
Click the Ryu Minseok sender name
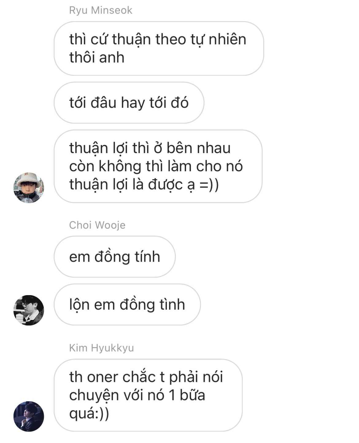click(x=101, y=10)
